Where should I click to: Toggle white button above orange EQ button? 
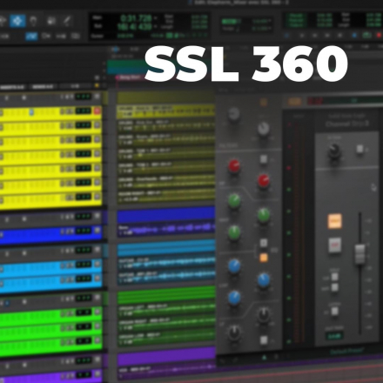coord(264,243)
